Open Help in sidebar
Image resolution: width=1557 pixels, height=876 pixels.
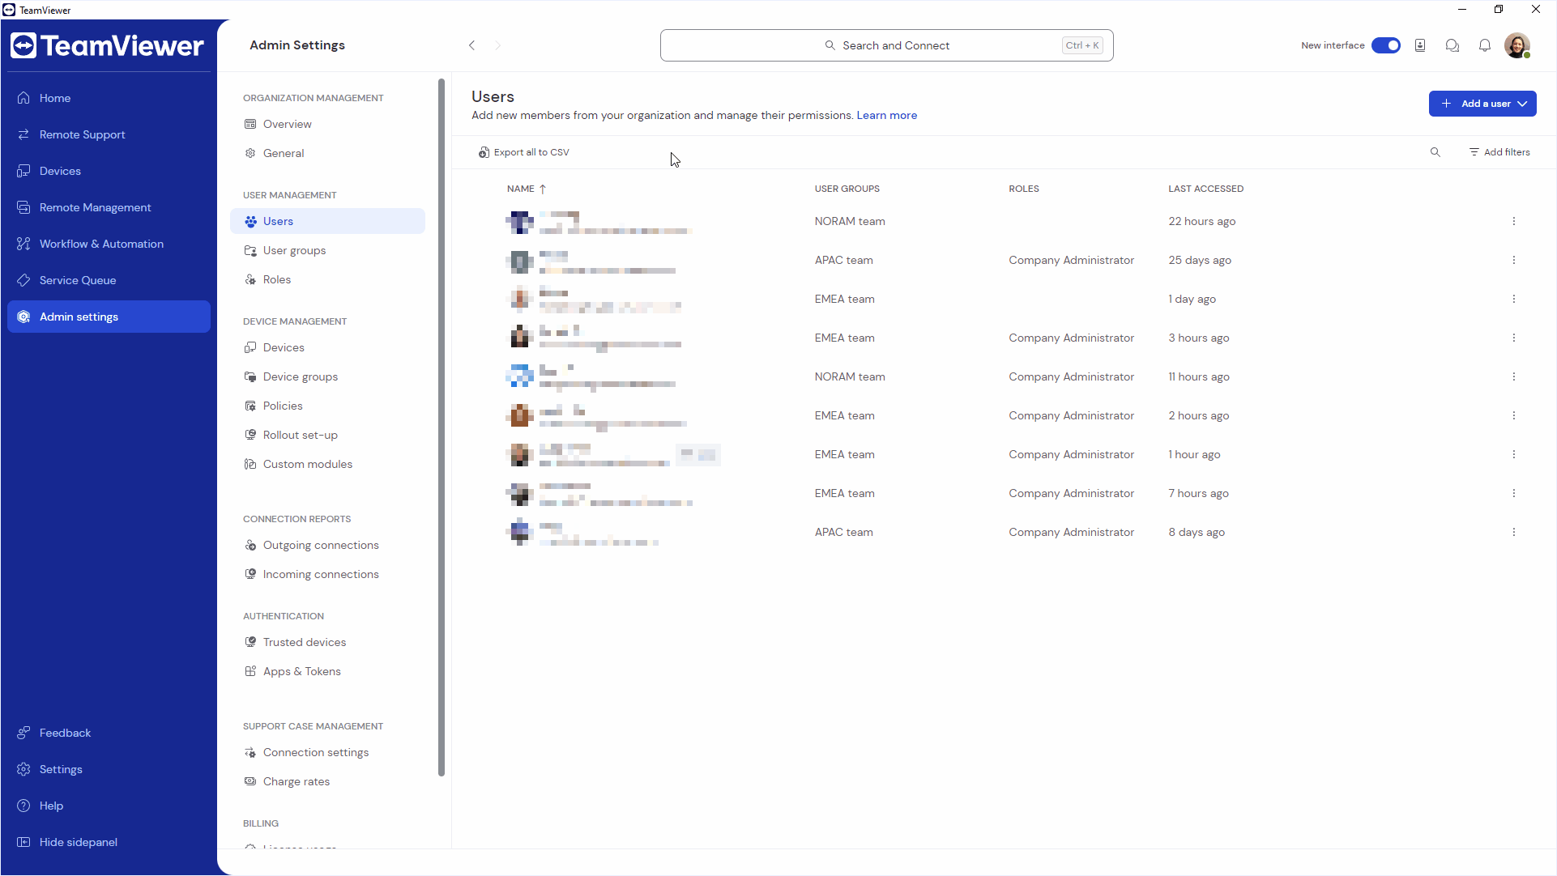coord(109,806)
